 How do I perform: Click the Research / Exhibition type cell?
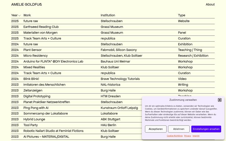tap(193, 56)
